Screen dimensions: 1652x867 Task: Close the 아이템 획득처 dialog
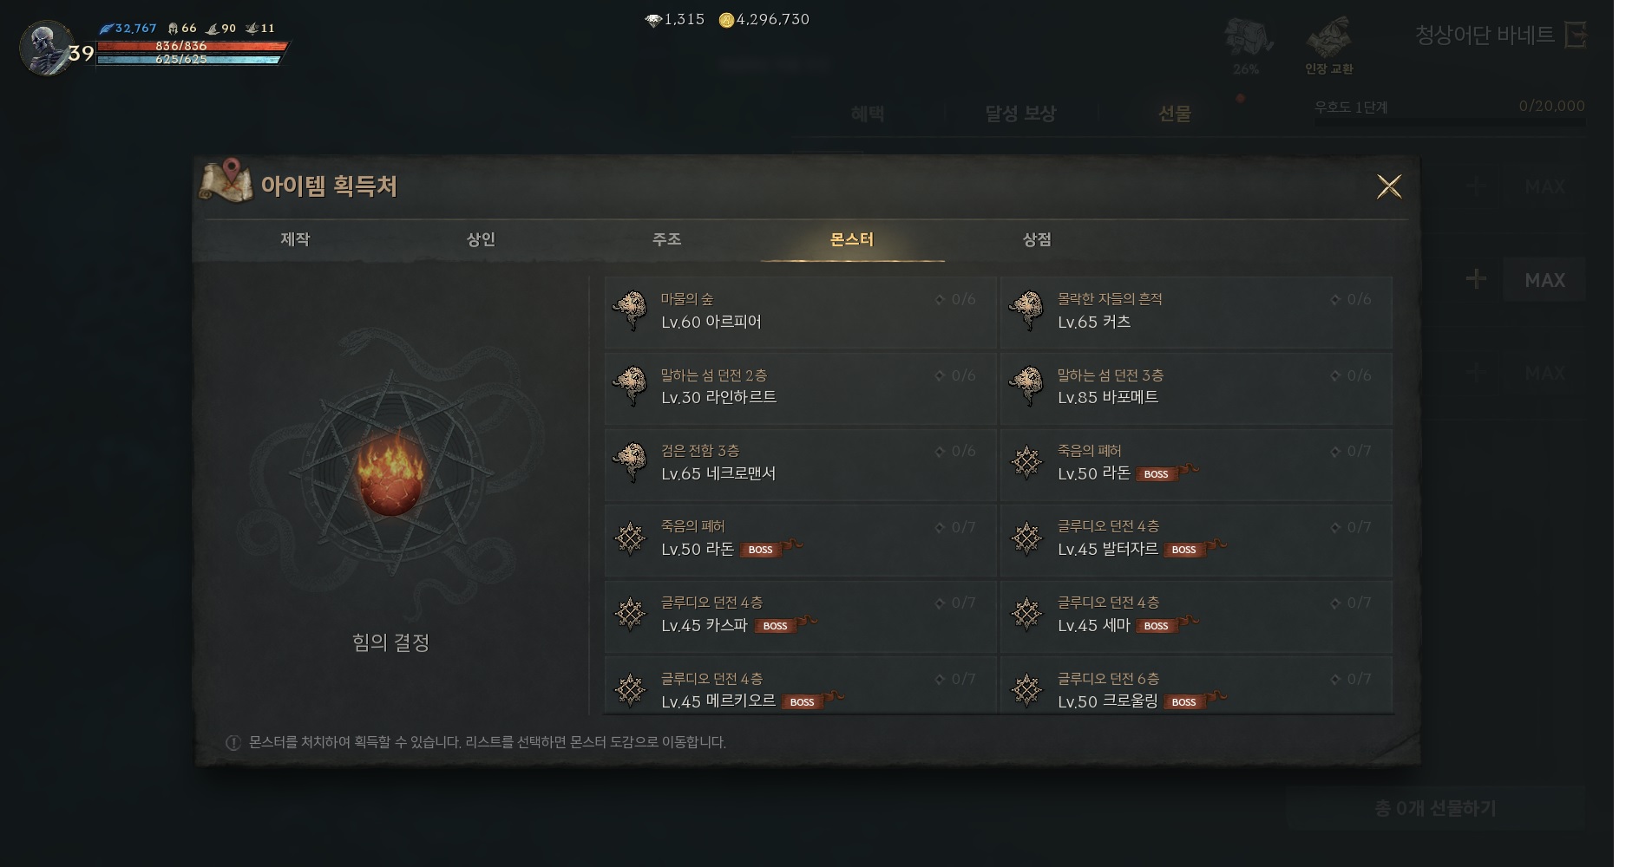1389,186
